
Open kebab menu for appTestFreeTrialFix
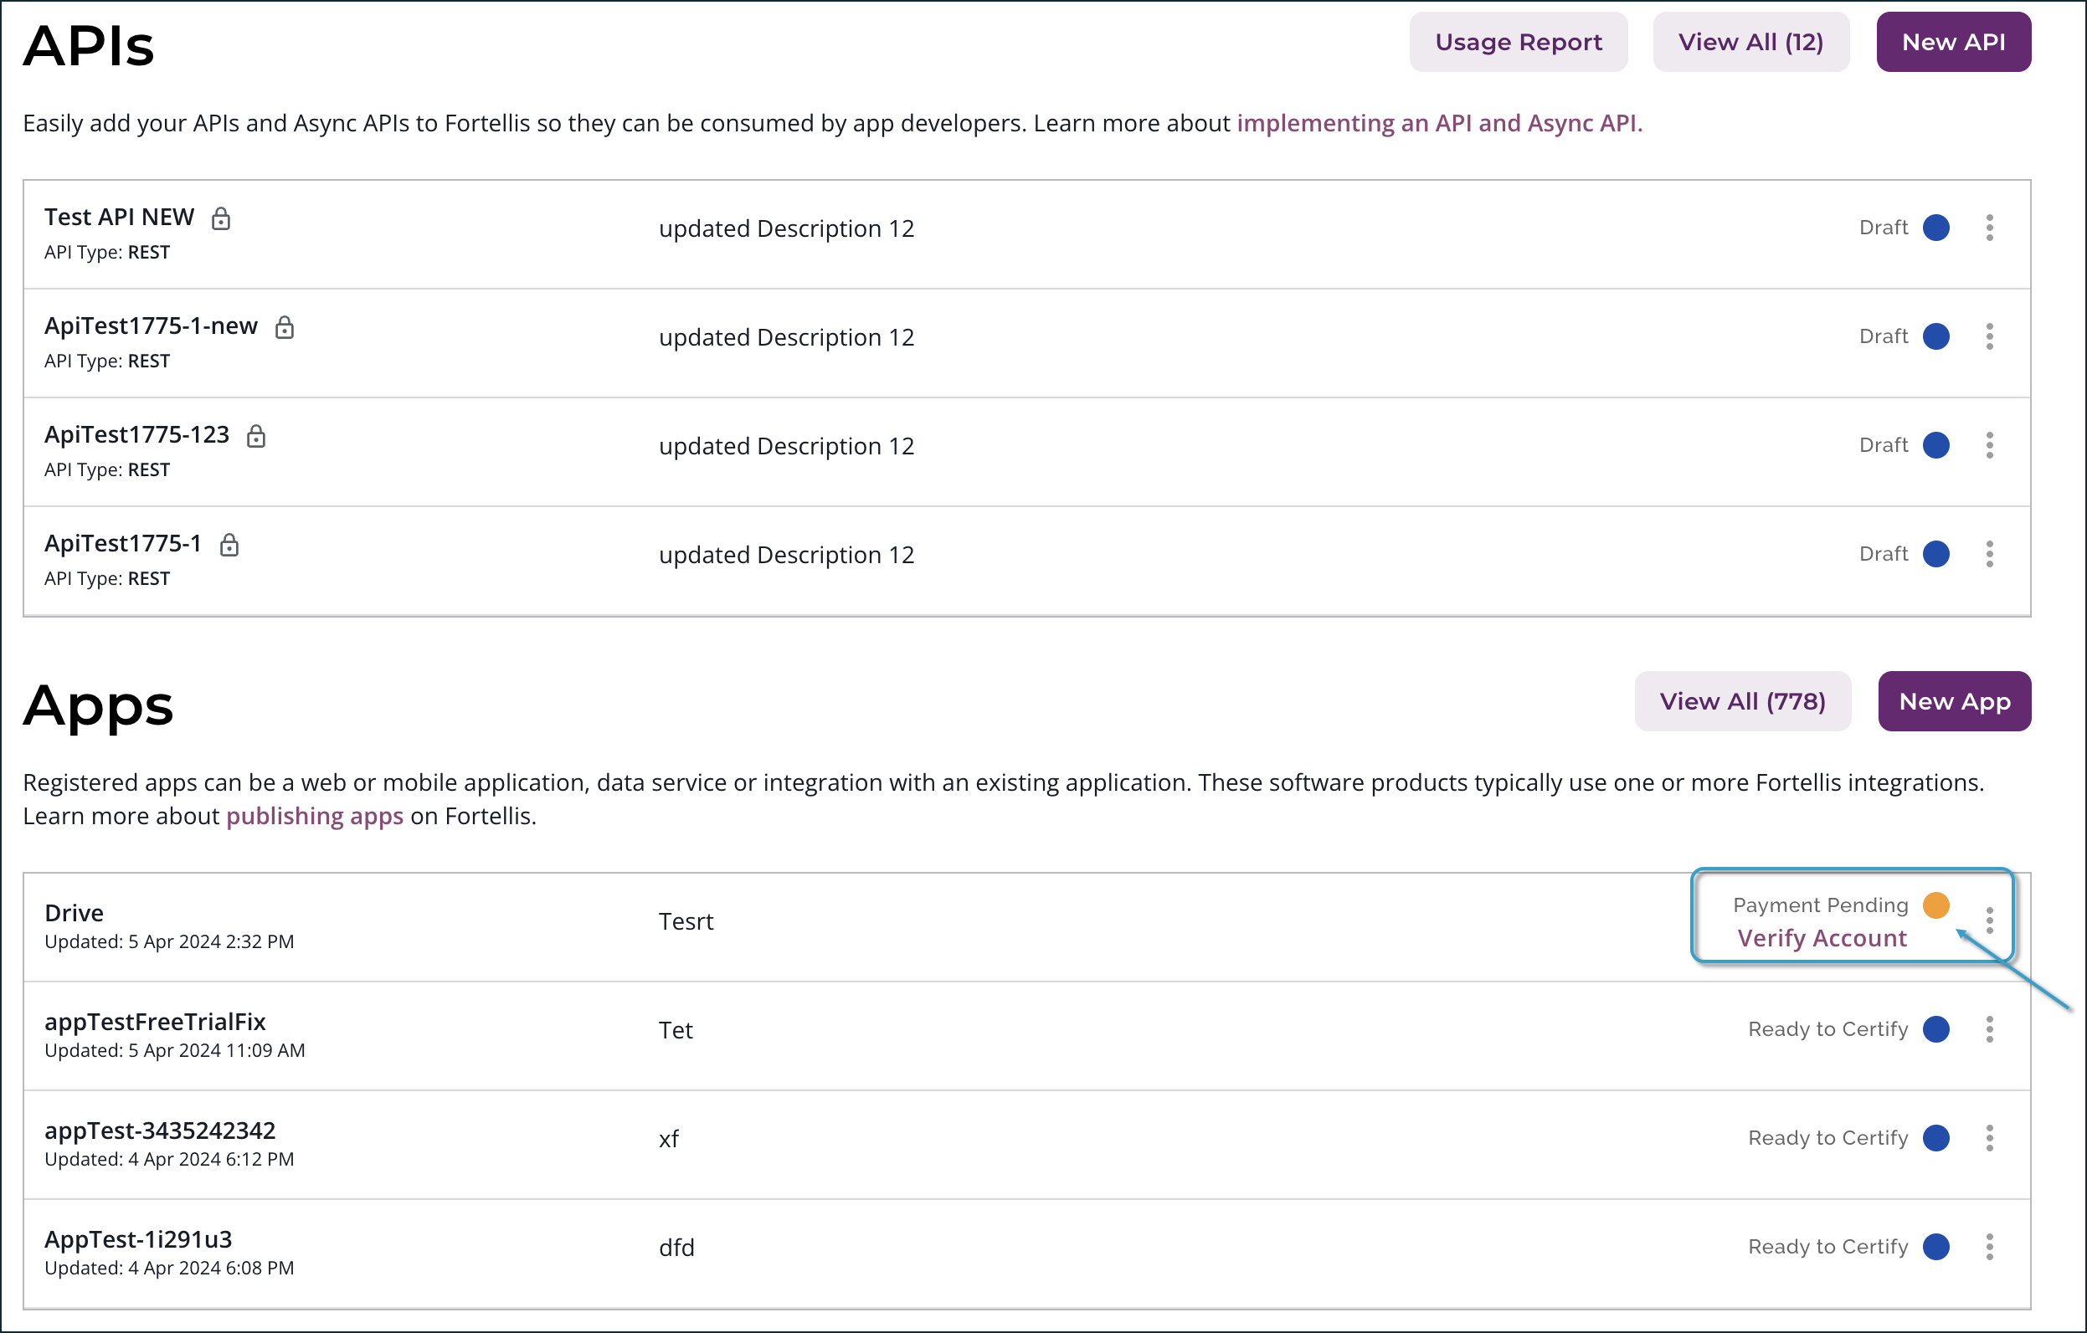click(1989, 1029)
